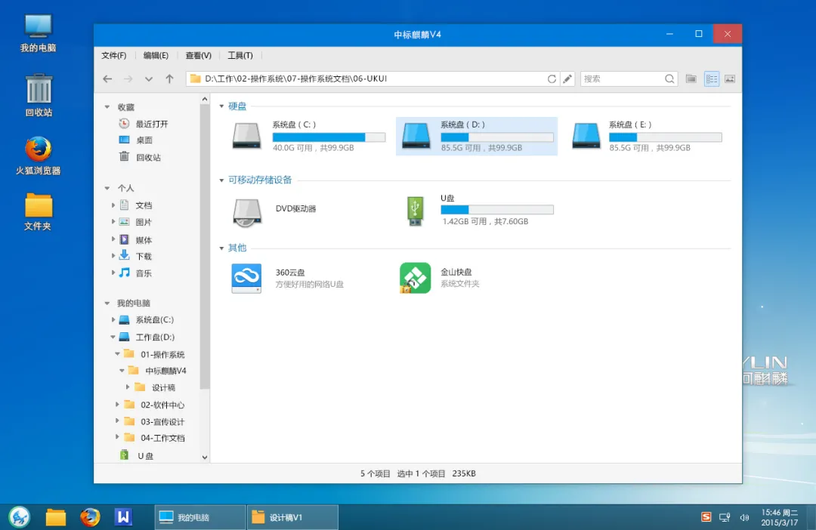Open 桌面 in the sidebar
Image resolution: width=816 pixels, height=530 pixels.
click(x=144, y=140)
